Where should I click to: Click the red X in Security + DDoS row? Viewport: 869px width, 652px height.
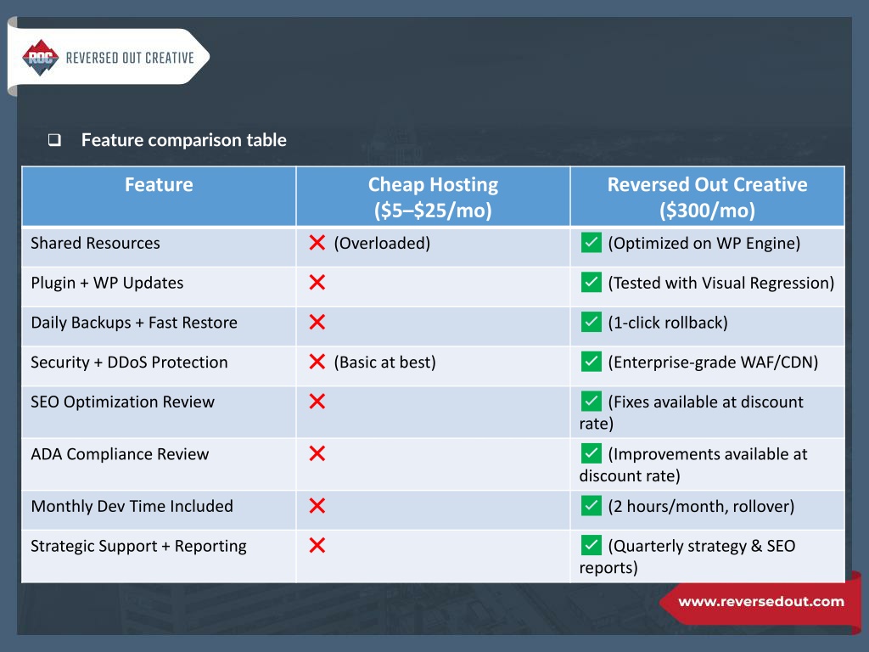coord(317,362)
